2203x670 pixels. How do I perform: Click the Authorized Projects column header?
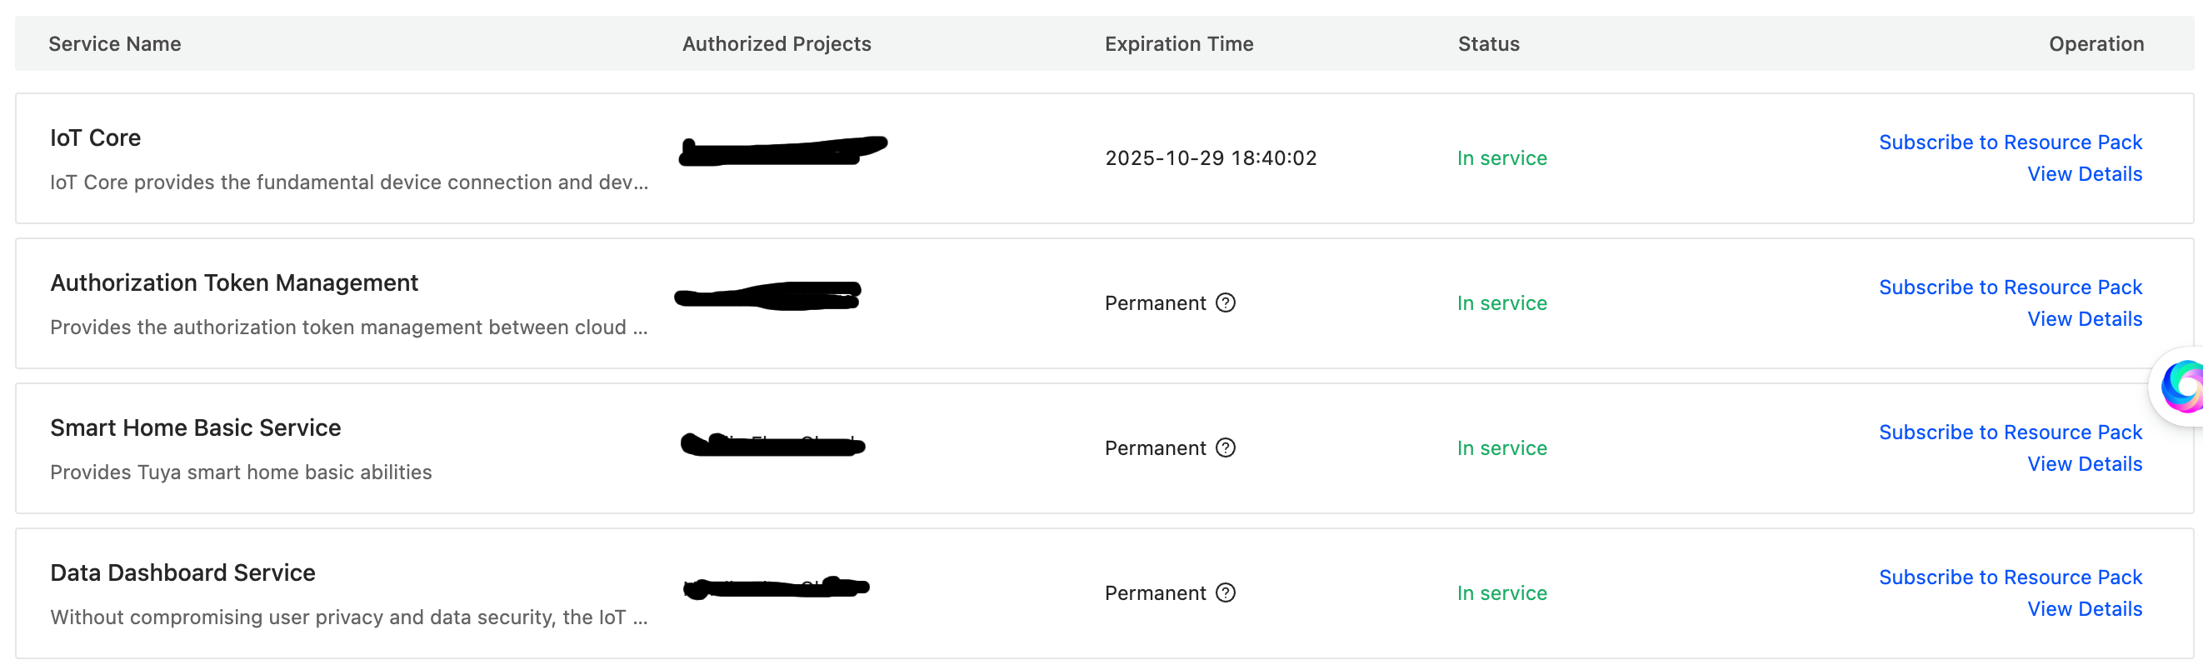pos(776,43)
